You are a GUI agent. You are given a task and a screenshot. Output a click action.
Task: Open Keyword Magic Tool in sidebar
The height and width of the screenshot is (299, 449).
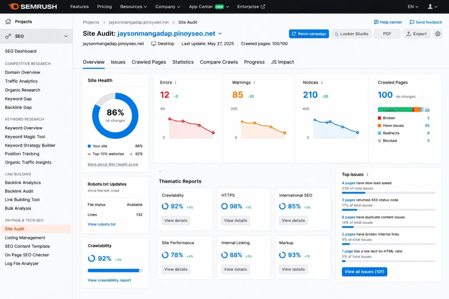click(x=25, y=137)
